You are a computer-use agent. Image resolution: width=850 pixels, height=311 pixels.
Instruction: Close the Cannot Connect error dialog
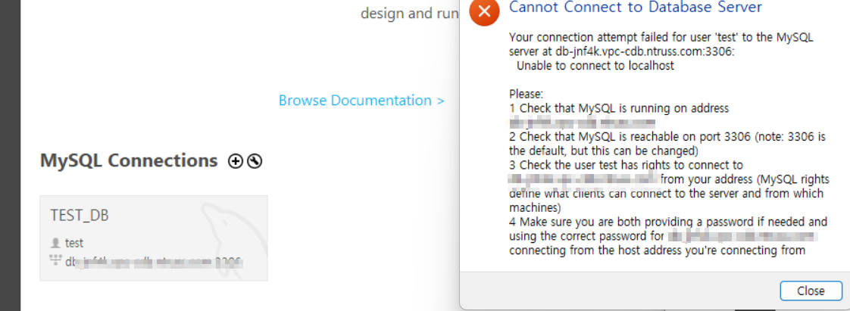(811, 291)
